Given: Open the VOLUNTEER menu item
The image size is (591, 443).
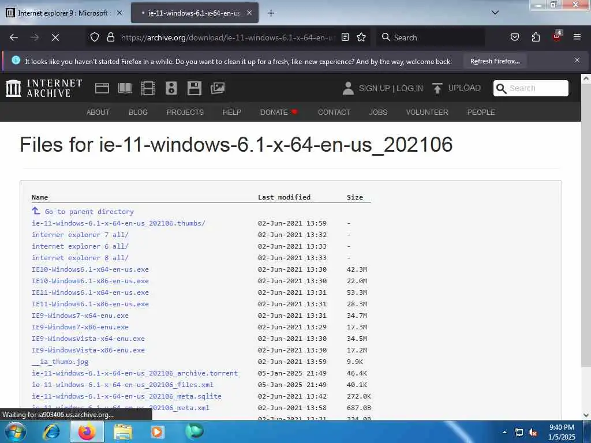Looking at the screenshot, I should click(427, 112).
